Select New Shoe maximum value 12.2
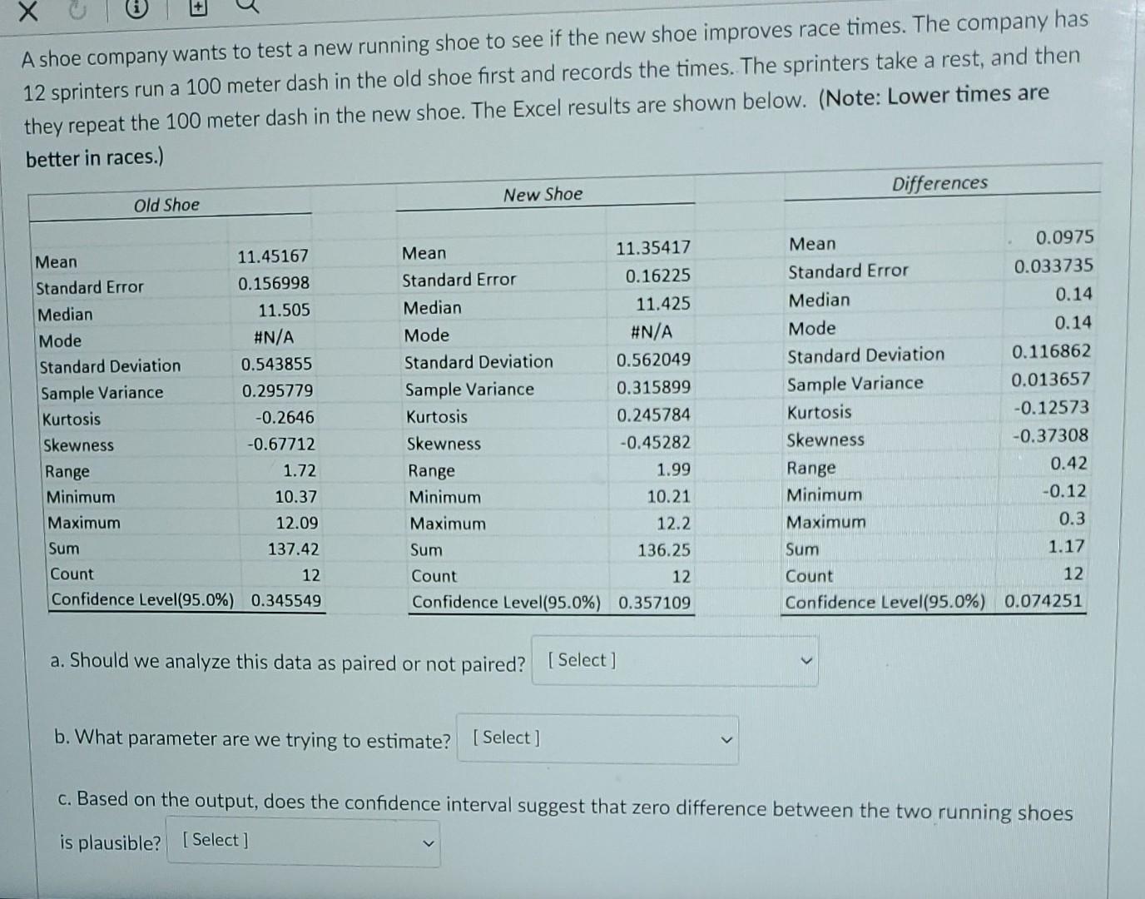 673,524
